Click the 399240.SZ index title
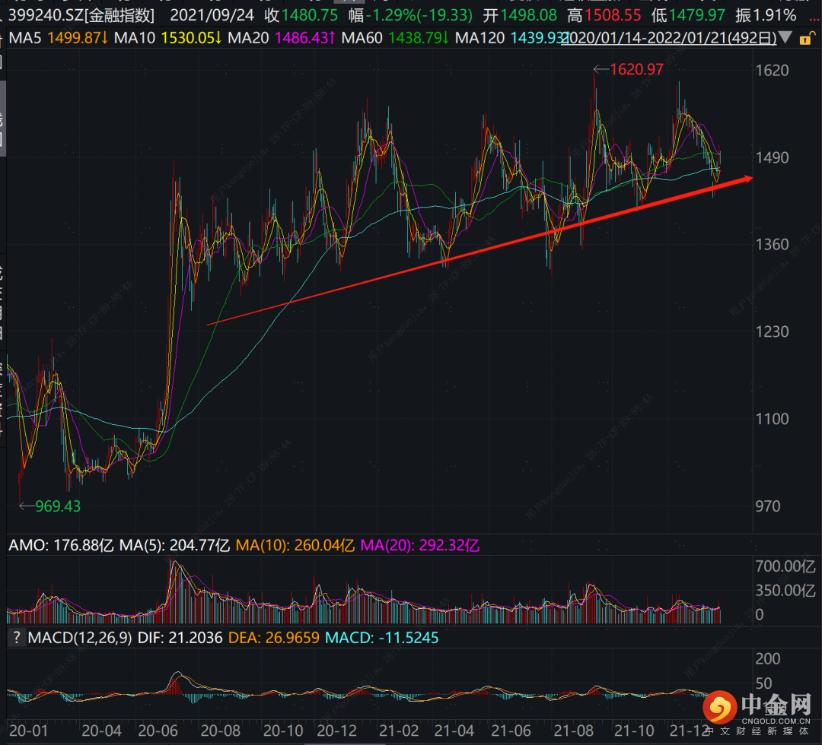Screen dimensions: 822x745 [x=81, y=15]
